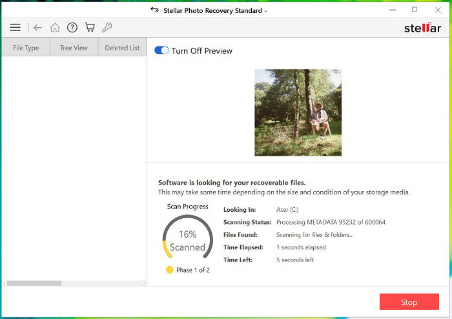Click the yellow Phase 1 of 2 indicator dot
The height and width of the screenshot is (319, 452).
169,270
